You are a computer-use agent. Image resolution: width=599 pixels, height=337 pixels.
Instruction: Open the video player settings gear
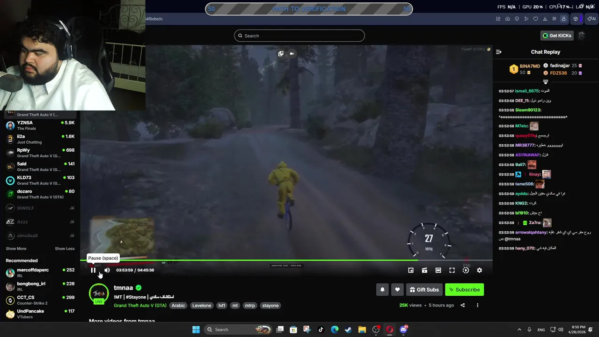479,270
